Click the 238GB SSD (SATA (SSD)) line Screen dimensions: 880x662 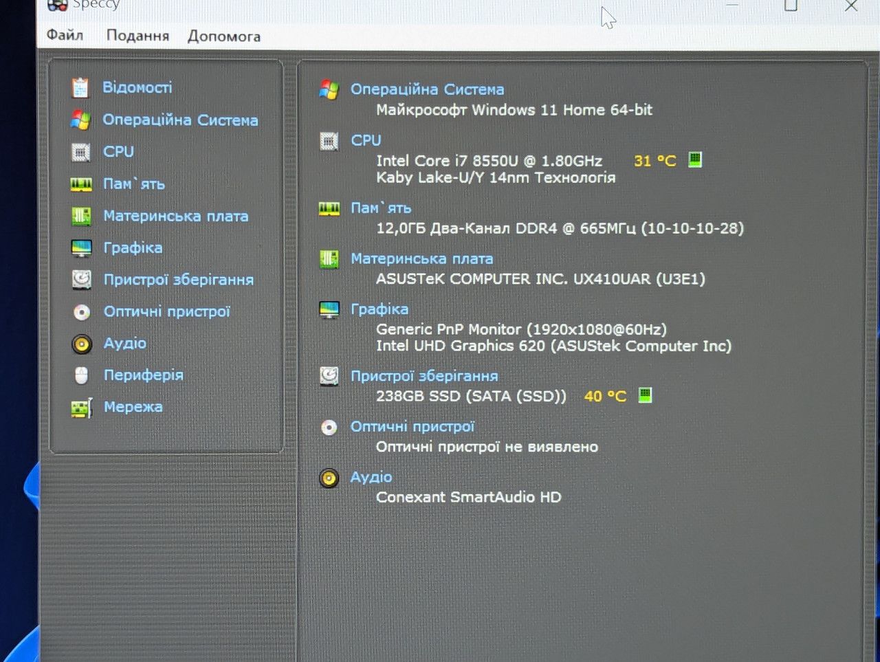point(471,397)
